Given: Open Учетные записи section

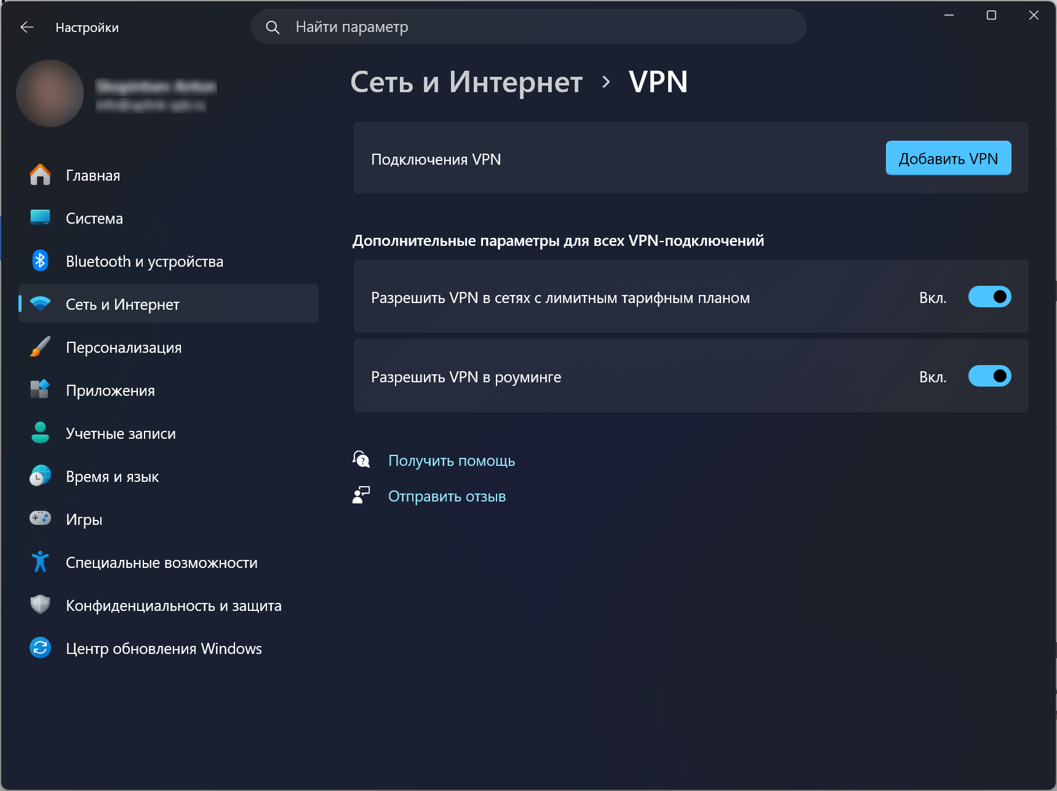Looking at the screenshot, I should point(169,433).
